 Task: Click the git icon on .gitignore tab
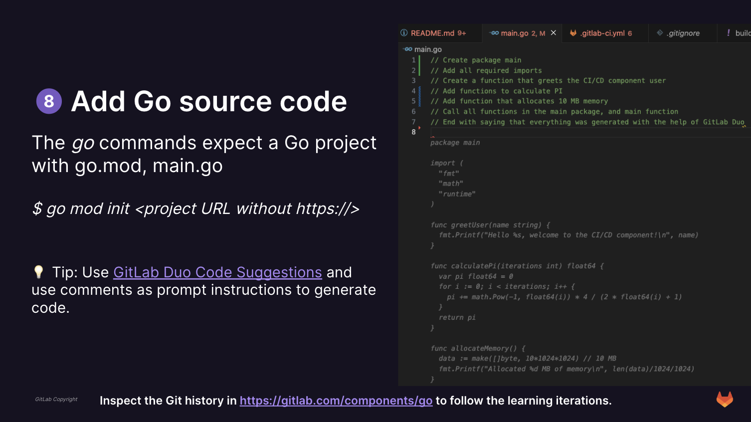point(660,33)
